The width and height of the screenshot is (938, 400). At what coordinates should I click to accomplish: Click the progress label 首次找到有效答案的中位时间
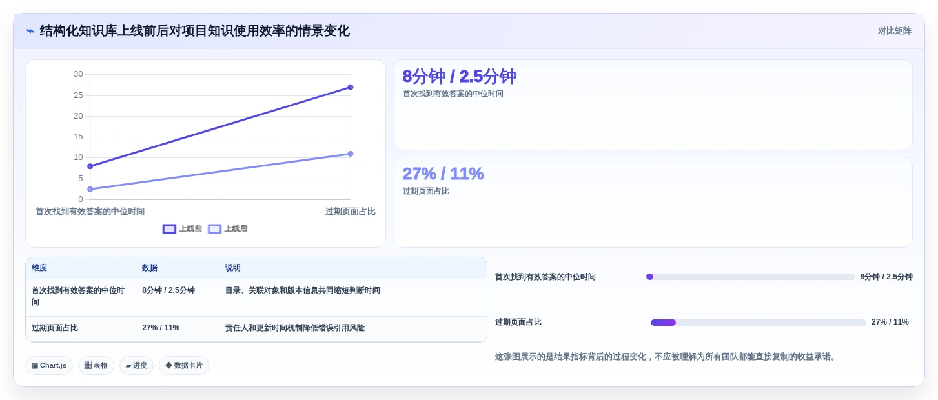click(545, 277)
